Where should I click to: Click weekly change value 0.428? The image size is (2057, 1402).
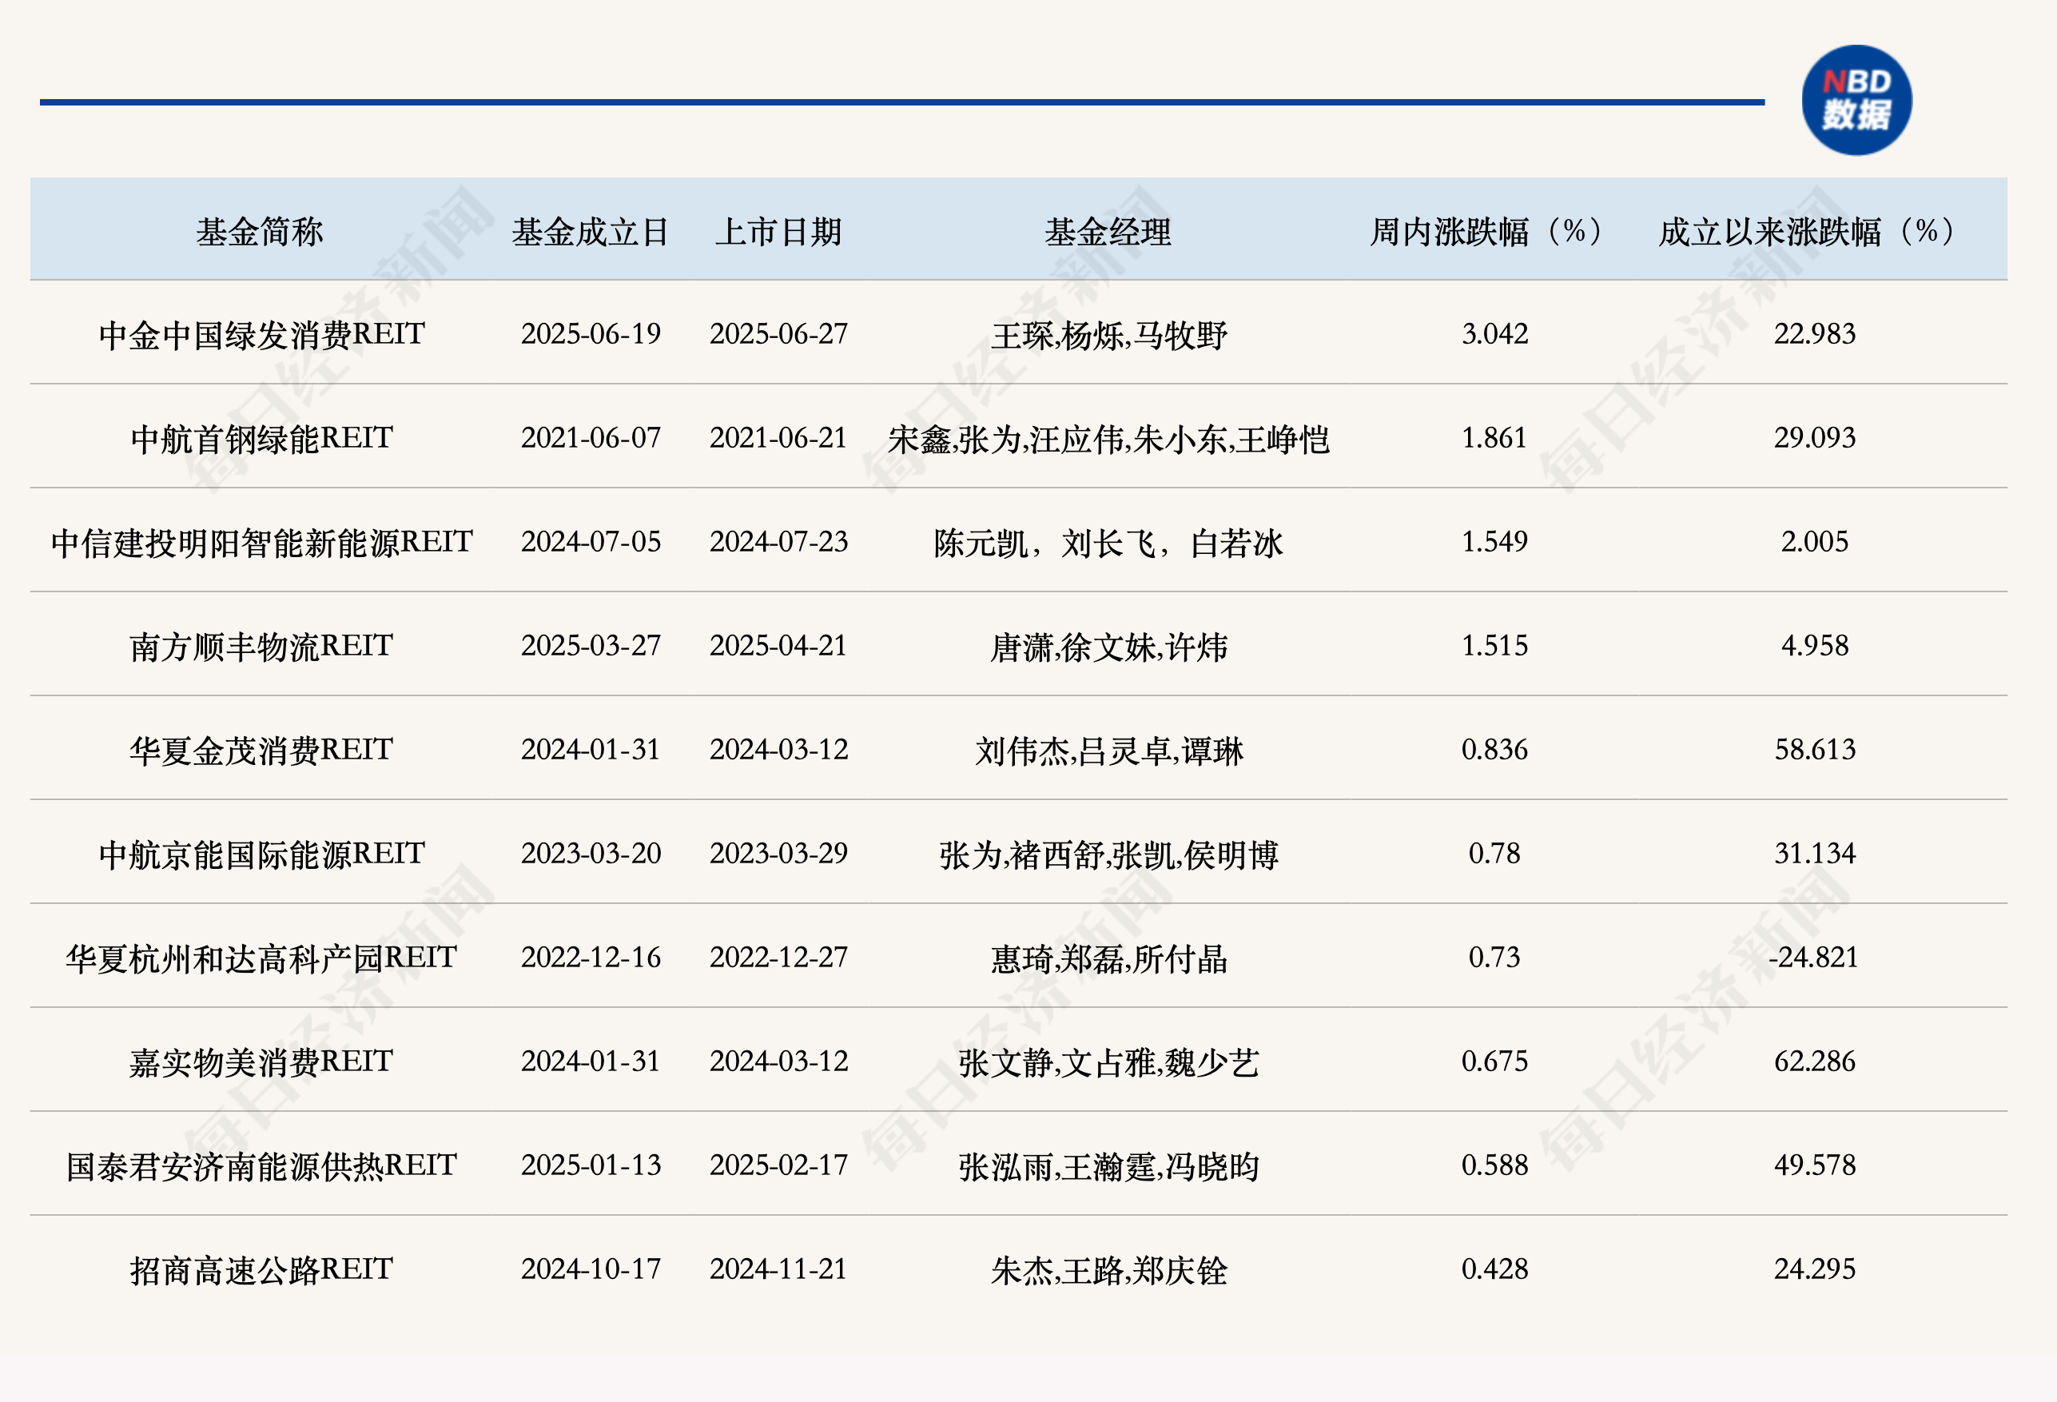(1495, 1269)
